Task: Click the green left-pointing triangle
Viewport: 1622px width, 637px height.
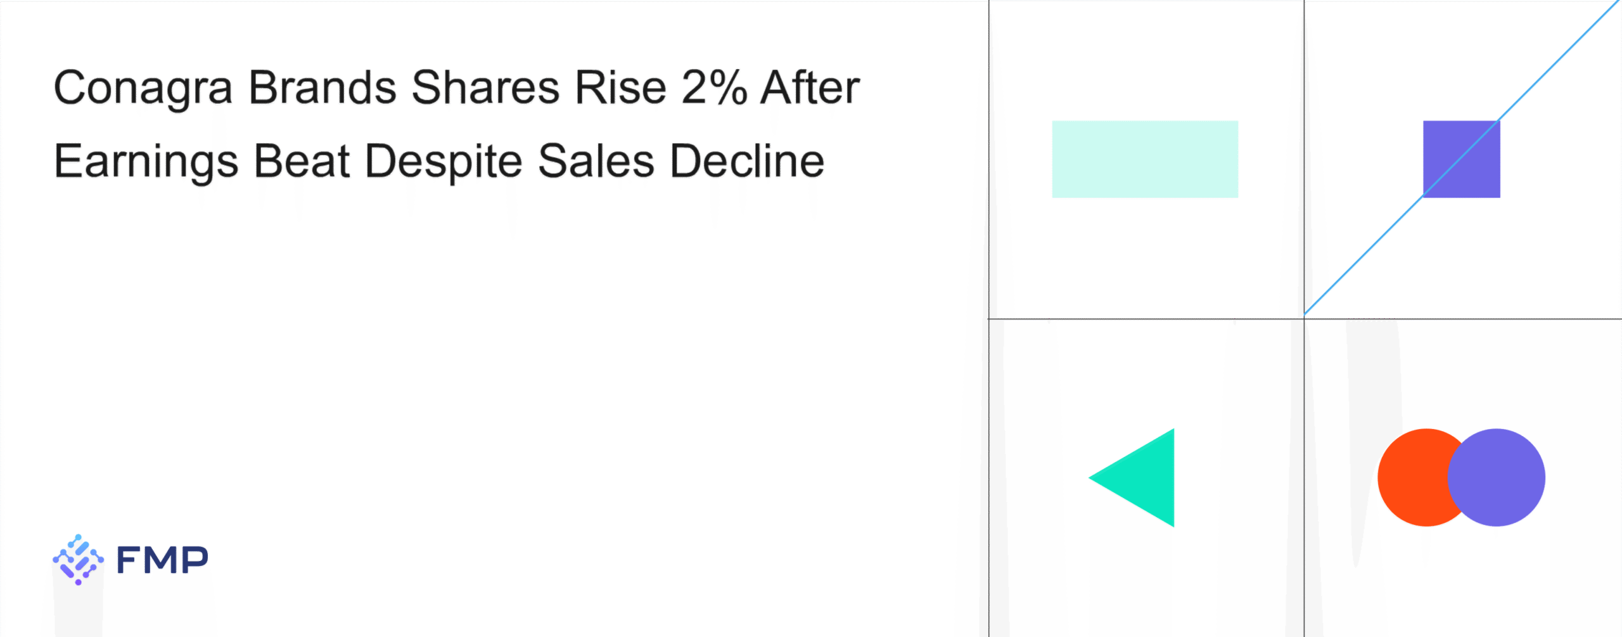Action: point(1144,478)
